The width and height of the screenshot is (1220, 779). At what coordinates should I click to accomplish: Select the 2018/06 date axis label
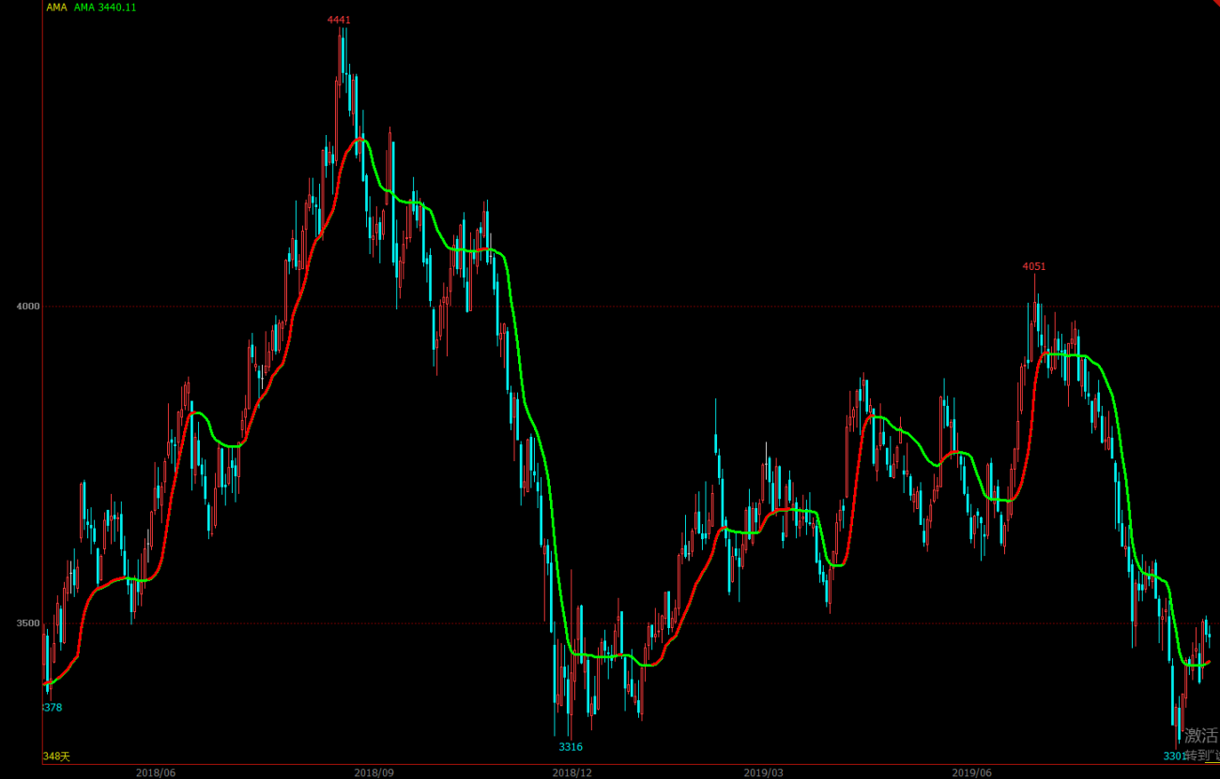click(156, 772)
